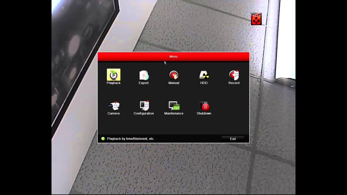This screenshot has width=347, height=195.
Task: Click the Playback text label
Action: tap(114, 83)
